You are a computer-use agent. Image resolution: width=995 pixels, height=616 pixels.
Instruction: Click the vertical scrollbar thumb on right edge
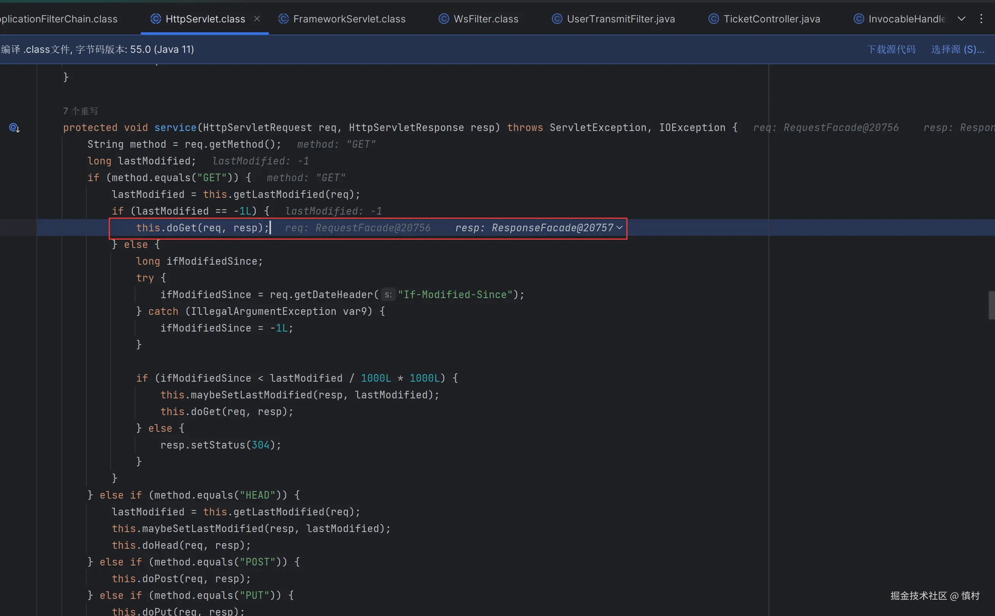[x=991, y=305]
